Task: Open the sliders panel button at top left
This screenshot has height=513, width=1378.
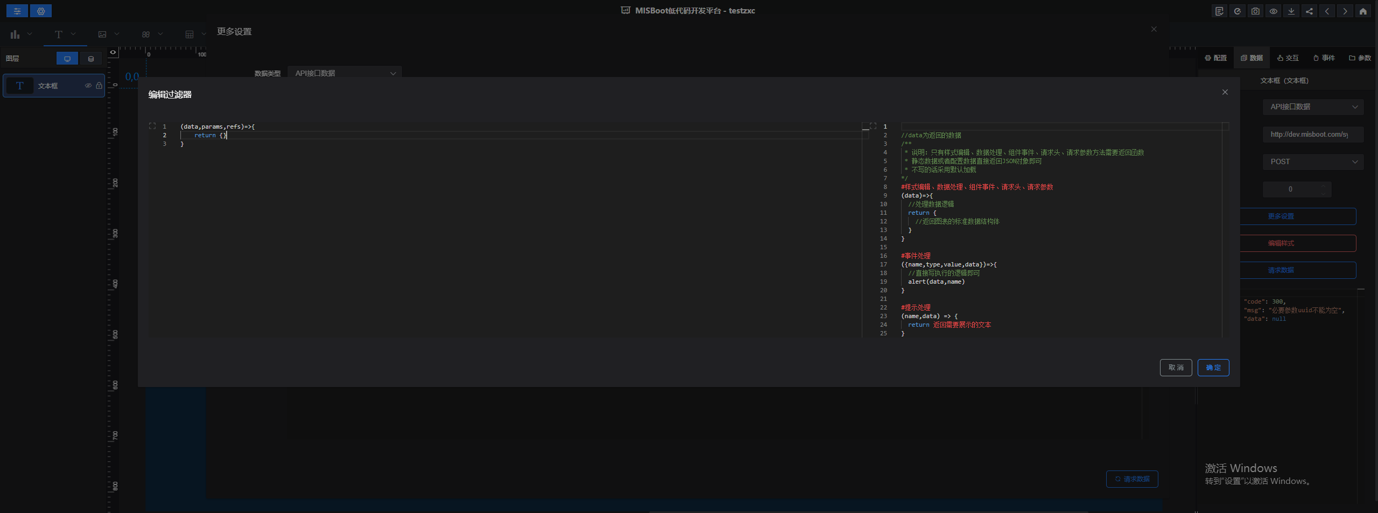Action: click(x=17, y=11)
